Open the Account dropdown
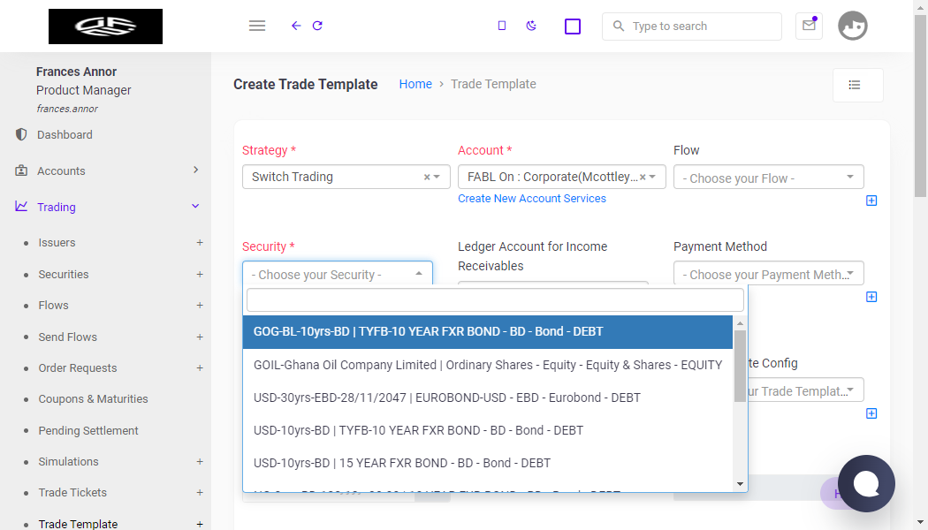The width and height of the screenshot is (928, 530). pos(561,177)
